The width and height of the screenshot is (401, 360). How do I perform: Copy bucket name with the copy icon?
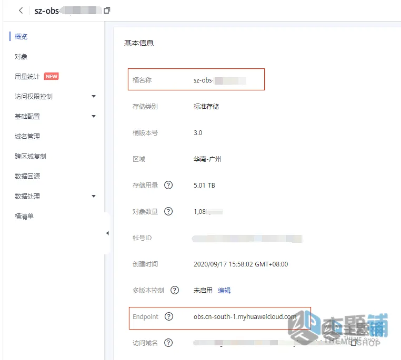click(107, 11)
